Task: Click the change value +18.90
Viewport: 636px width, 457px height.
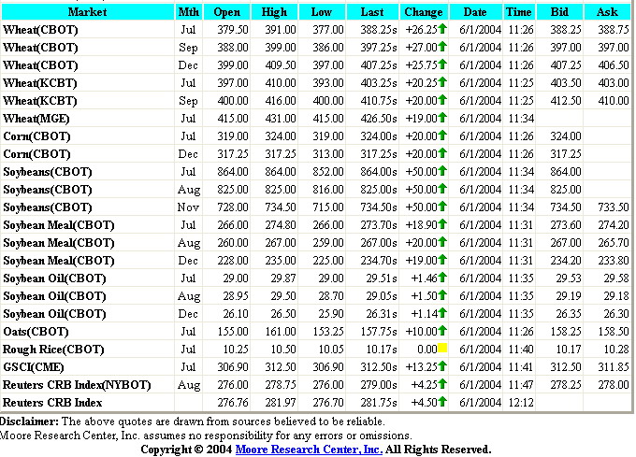Action: click(x=422, y=225)
